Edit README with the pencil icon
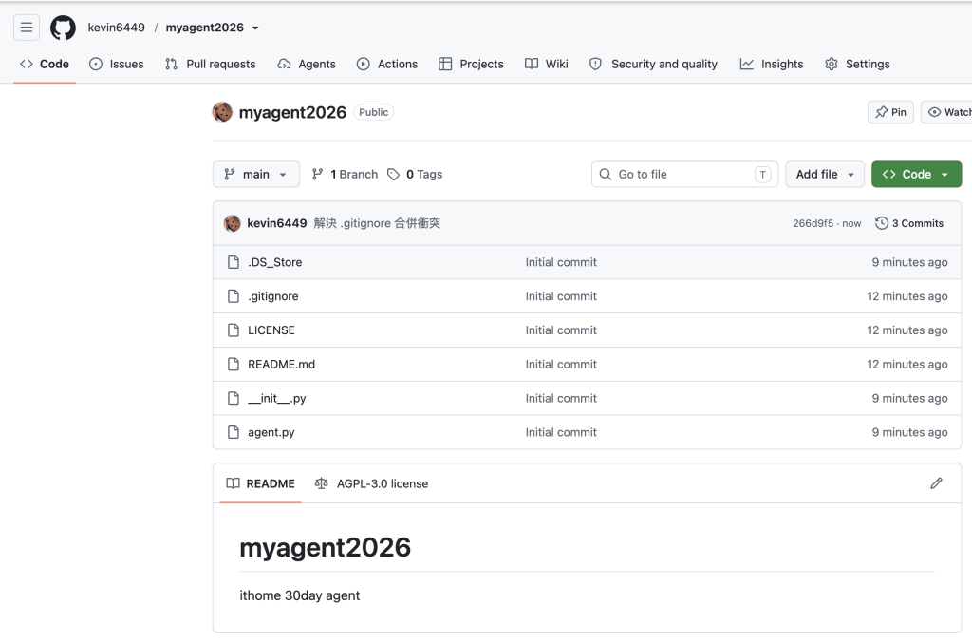Viewport: 972px width, 642px height. tap(936, 483)
